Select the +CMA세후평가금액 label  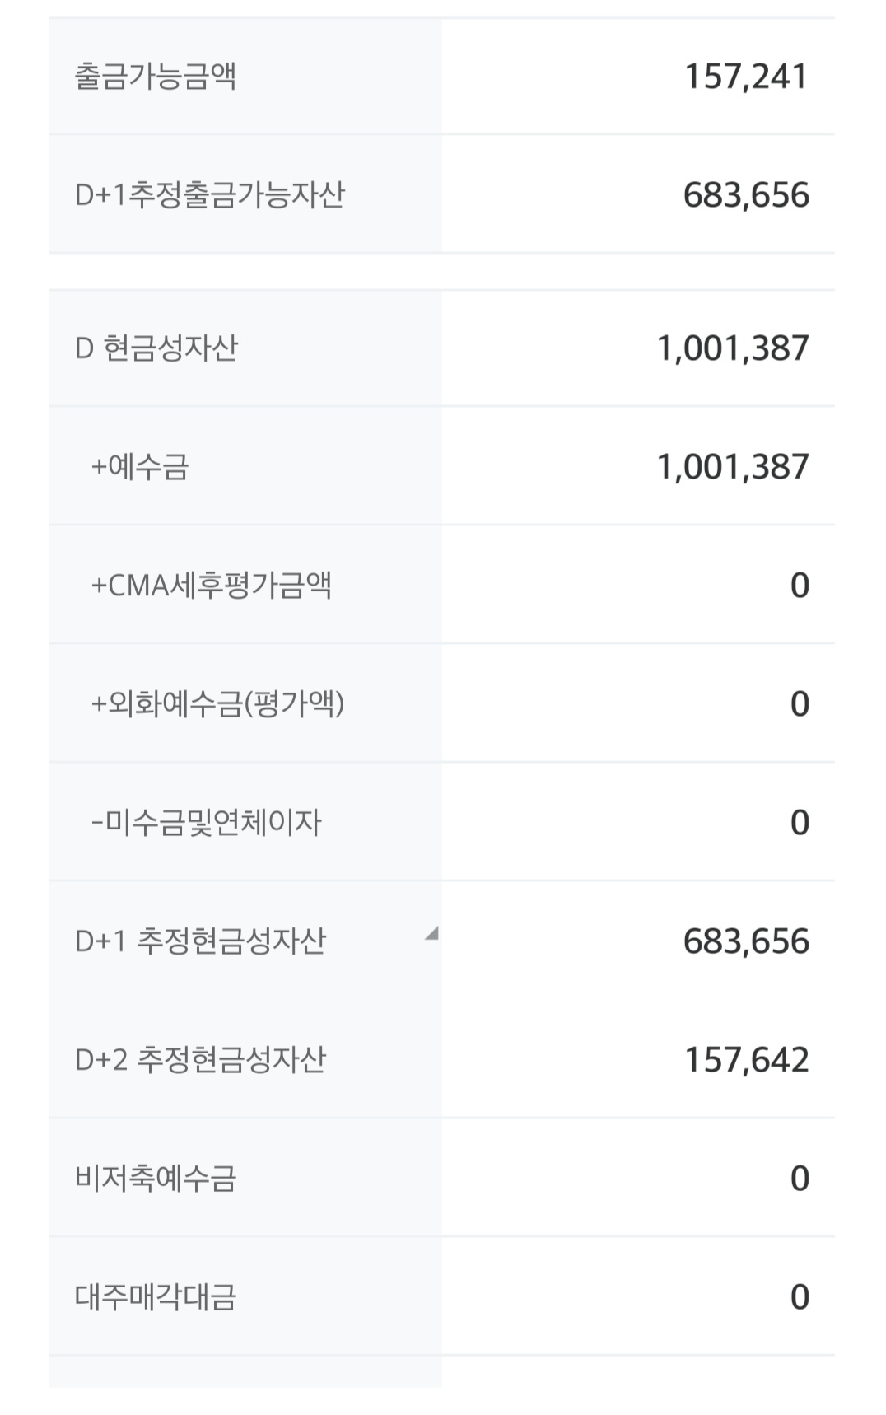tap(212, 586)
